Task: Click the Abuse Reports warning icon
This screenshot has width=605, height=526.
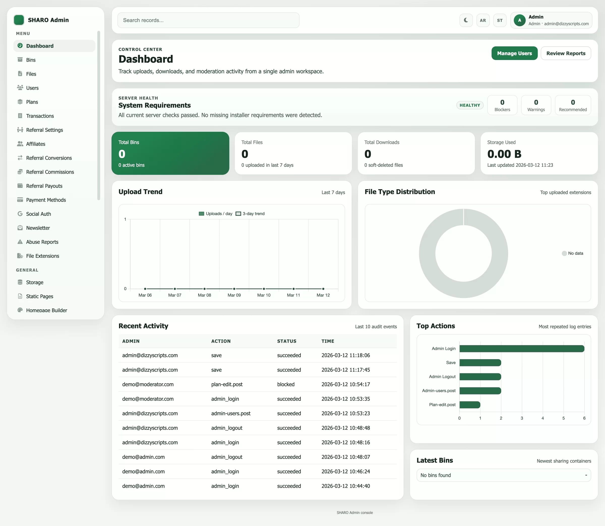Action: pyautogui.click(x=20, y=242)
